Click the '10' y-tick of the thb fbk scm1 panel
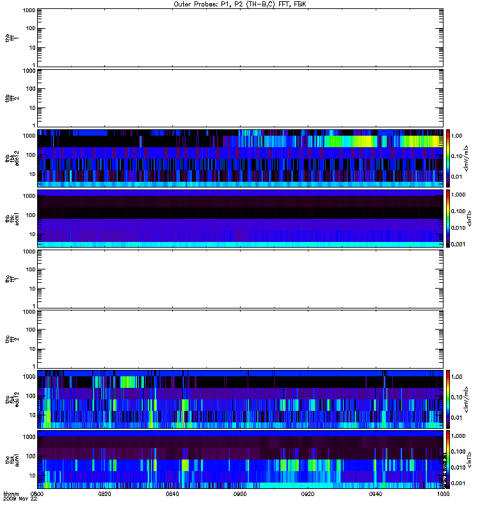This screenshot has width=480, height=512. click(x=33, y=234)
